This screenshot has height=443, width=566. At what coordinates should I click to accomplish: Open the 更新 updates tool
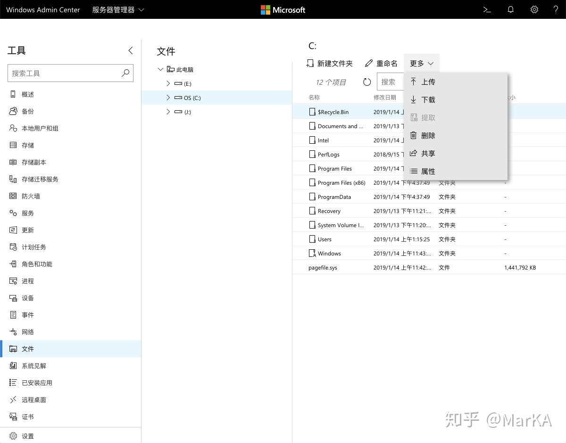pyautogui.click(x=70, y=230)
